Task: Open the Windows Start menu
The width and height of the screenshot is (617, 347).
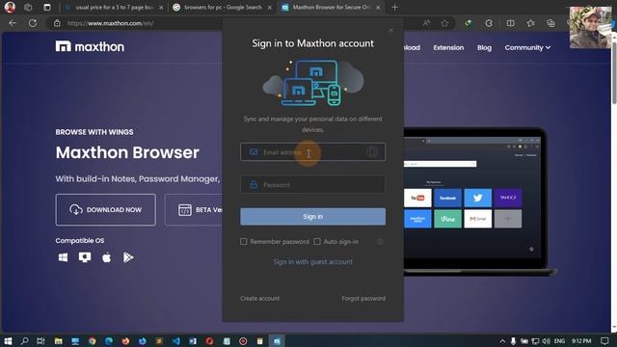Action: [x=8, y=341]
